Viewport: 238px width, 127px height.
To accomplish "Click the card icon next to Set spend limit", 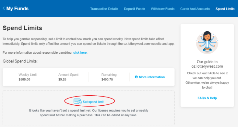I will coord(77,101).
